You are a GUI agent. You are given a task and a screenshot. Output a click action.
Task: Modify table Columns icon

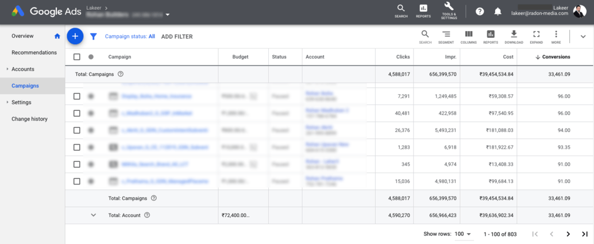click(x=468, y=37)
